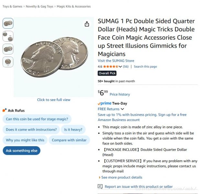Select the first coin thumbnail
Viewport: 200px width, 194px height.
(x=8, y=23)
